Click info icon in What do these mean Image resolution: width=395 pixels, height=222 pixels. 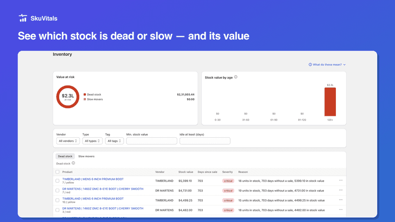310,64
